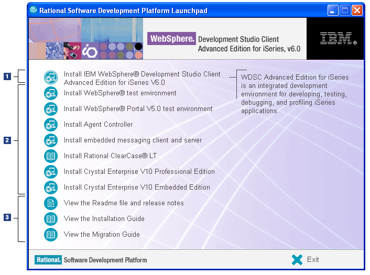Click the 'Software Development Platform' footer text
370x275 pixels.
(105, 260)
